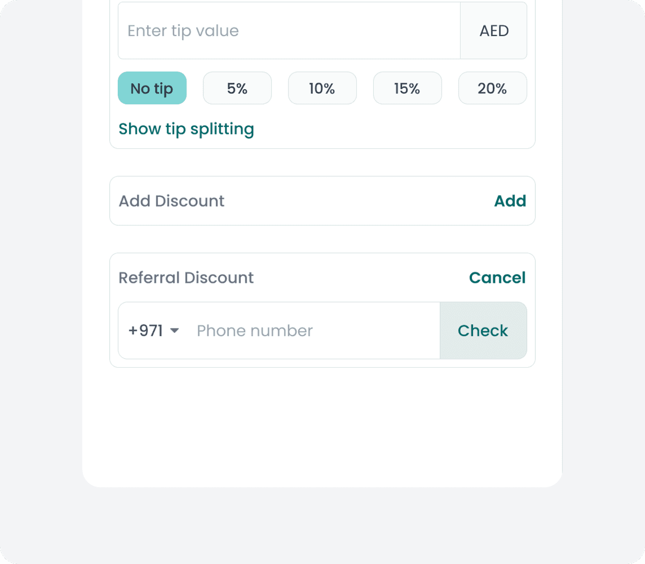Open Show tip splitting
Viewport: 645px width, 564px height.
[x=186, y=129]
